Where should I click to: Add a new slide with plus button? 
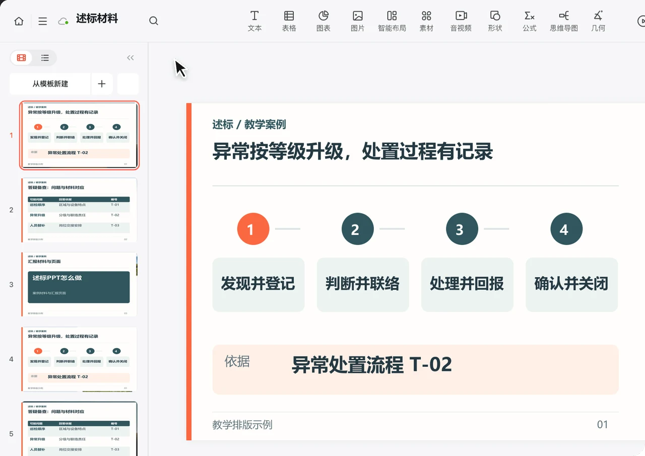tap(102, 84)
